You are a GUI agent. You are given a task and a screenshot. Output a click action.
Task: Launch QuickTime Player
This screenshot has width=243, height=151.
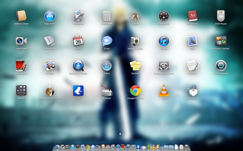[78, 66]
